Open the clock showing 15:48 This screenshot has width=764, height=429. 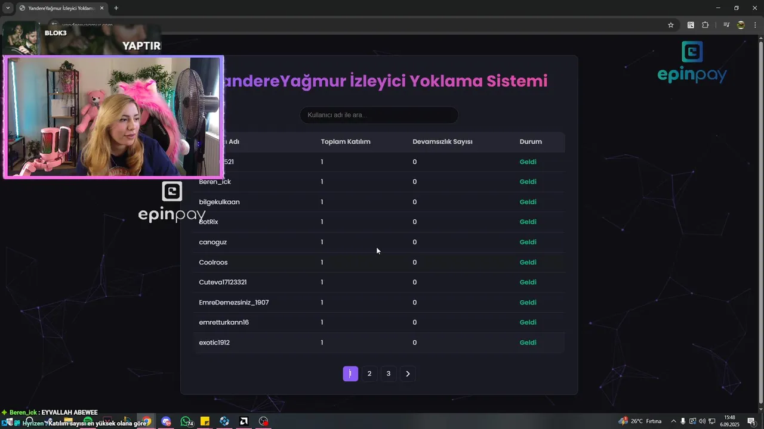[x=730, y=421]
